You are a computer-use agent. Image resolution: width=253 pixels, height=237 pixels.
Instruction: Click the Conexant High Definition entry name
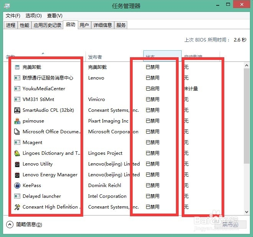(x=51, y=207)
